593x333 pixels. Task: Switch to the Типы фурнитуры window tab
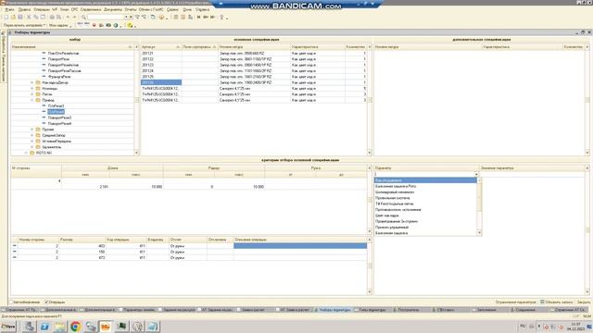pos(372,310)
